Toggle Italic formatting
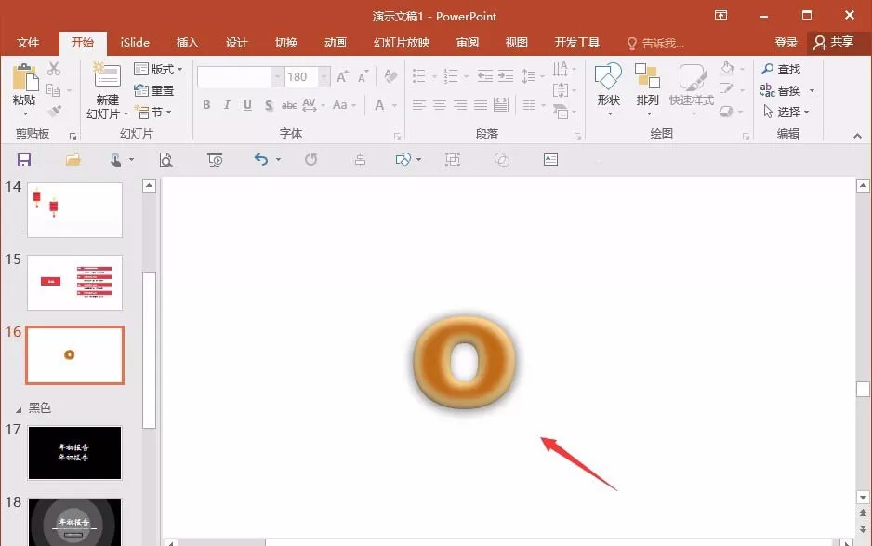 coord(227,104)
